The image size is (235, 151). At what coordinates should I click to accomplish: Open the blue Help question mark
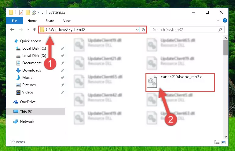[x=225, y=20]
